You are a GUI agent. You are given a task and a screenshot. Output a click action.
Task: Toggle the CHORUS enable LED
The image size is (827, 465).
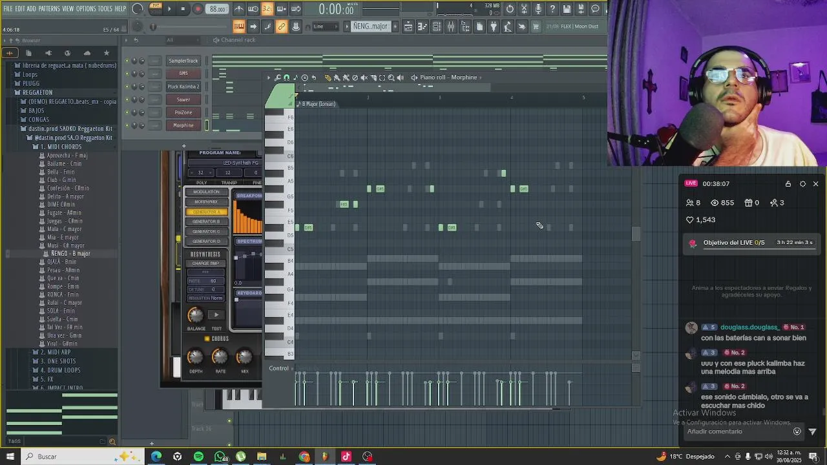coord(207,338)
